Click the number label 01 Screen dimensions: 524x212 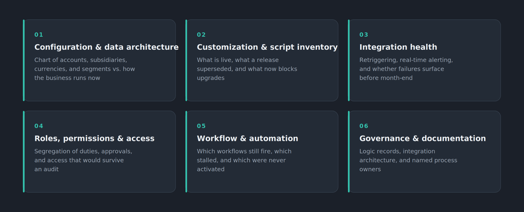point(39,35)
